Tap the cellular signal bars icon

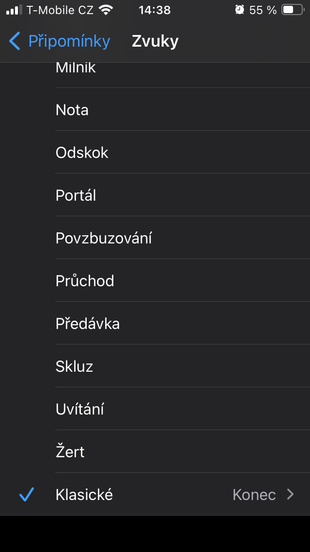coord(15,10)
